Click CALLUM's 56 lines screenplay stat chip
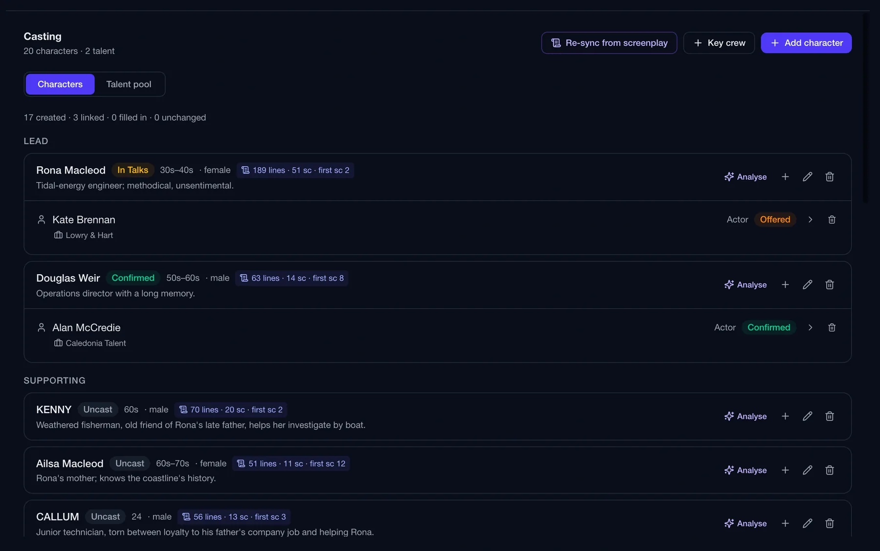880x551 pixels. pos(234,517)
